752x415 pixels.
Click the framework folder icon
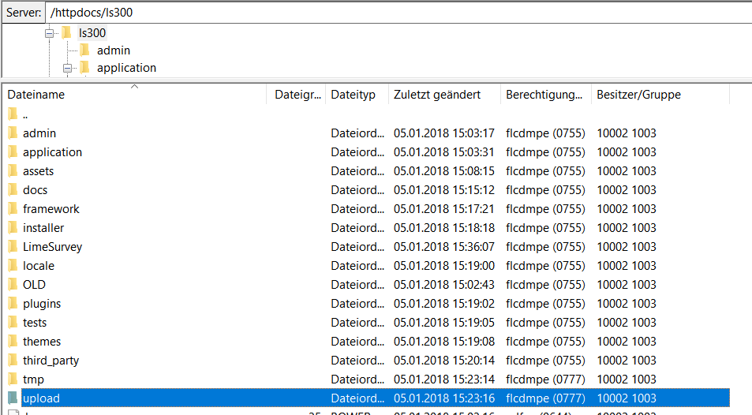tap(13, 209)
